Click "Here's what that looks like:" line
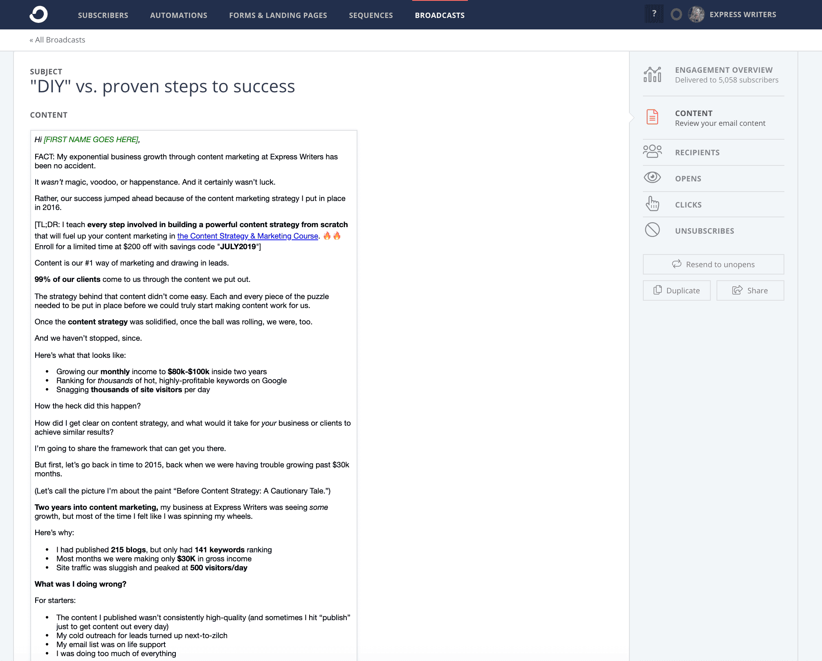 tap(80, 355)
